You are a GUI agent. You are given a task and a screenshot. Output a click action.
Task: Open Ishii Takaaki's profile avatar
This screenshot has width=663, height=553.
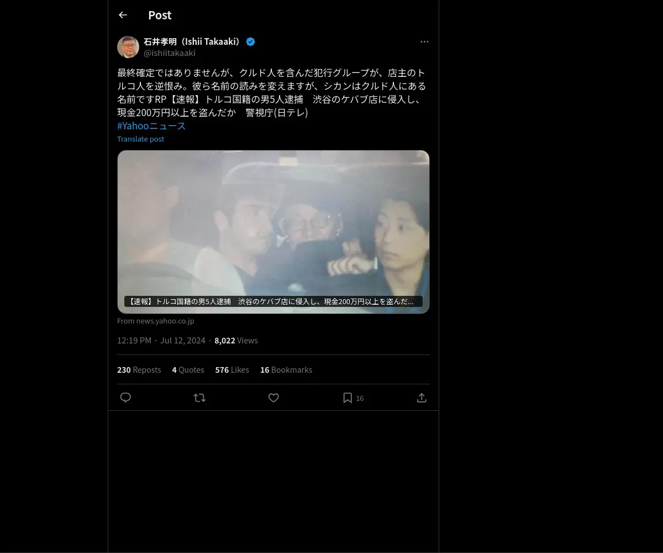pyautogui.click(x=128, y=47)
